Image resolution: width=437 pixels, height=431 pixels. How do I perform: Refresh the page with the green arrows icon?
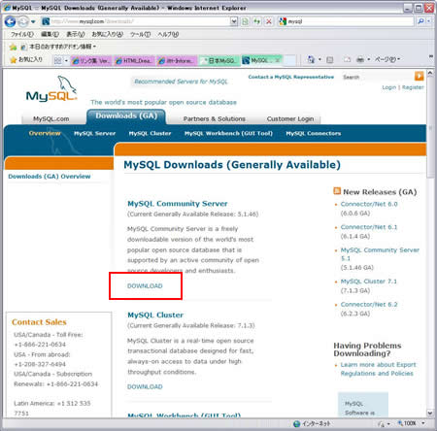pyautogui.click(x=257, y=21)
